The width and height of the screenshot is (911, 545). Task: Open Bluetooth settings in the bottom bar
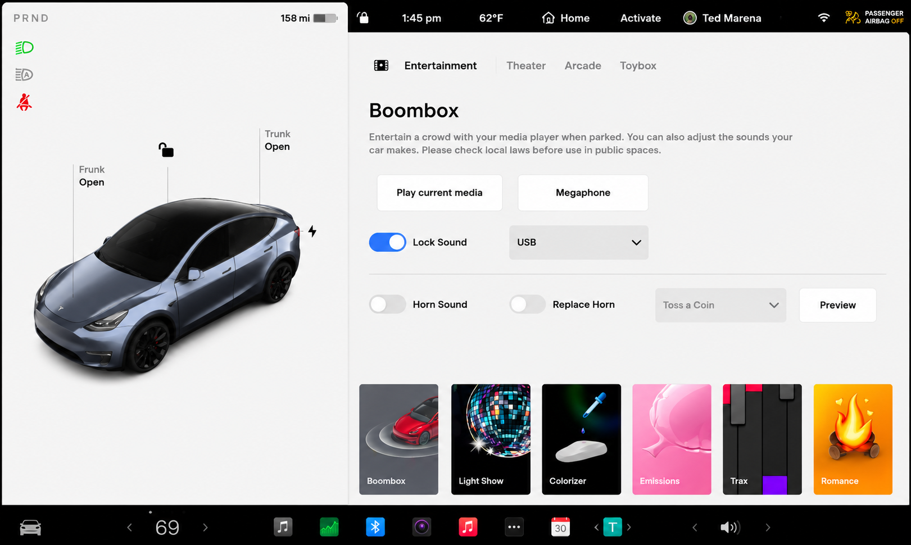375,527
